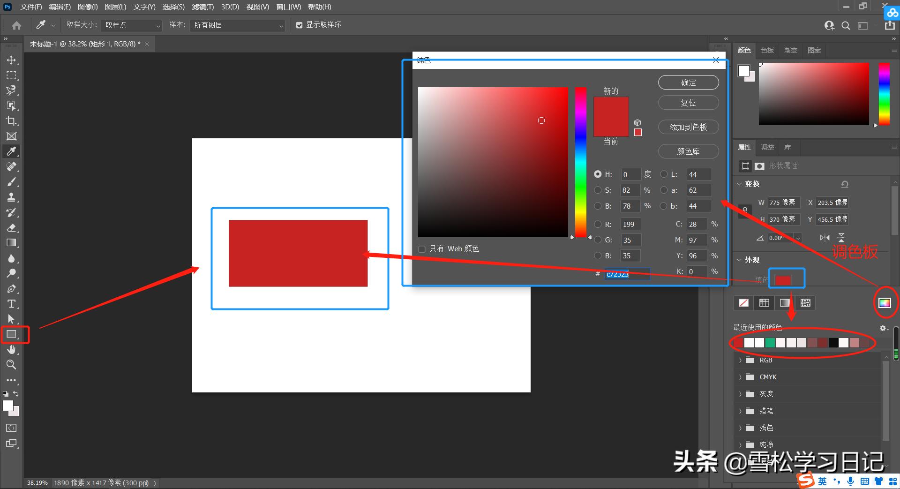The height and width of the screenshot is (489, 900).
Task: Select the Eraser tool
Action: point(11,228)
